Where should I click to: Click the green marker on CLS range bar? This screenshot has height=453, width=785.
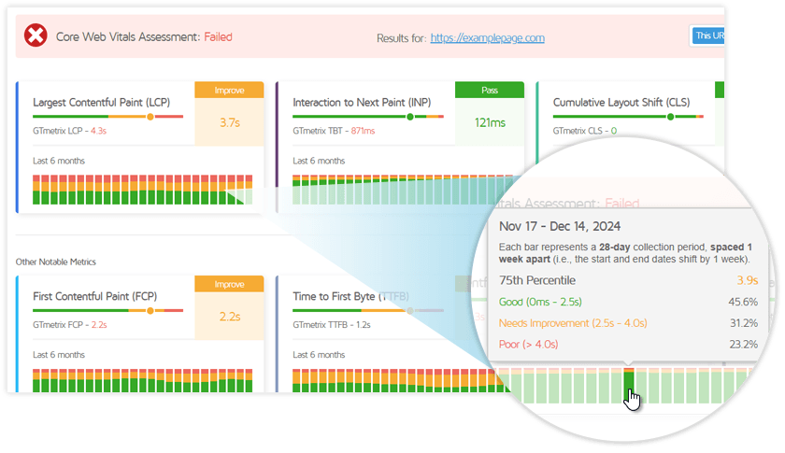click(670, 117)
